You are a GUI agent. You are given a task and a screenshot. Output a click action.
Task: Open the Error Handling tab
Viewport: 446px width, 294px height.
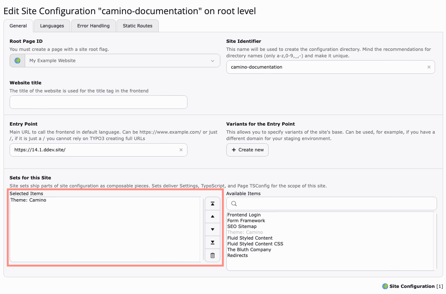(x=93, y=25)
